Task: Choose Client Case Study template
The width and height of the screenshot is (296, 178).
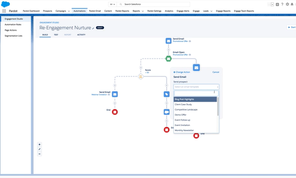Action: 195,104
